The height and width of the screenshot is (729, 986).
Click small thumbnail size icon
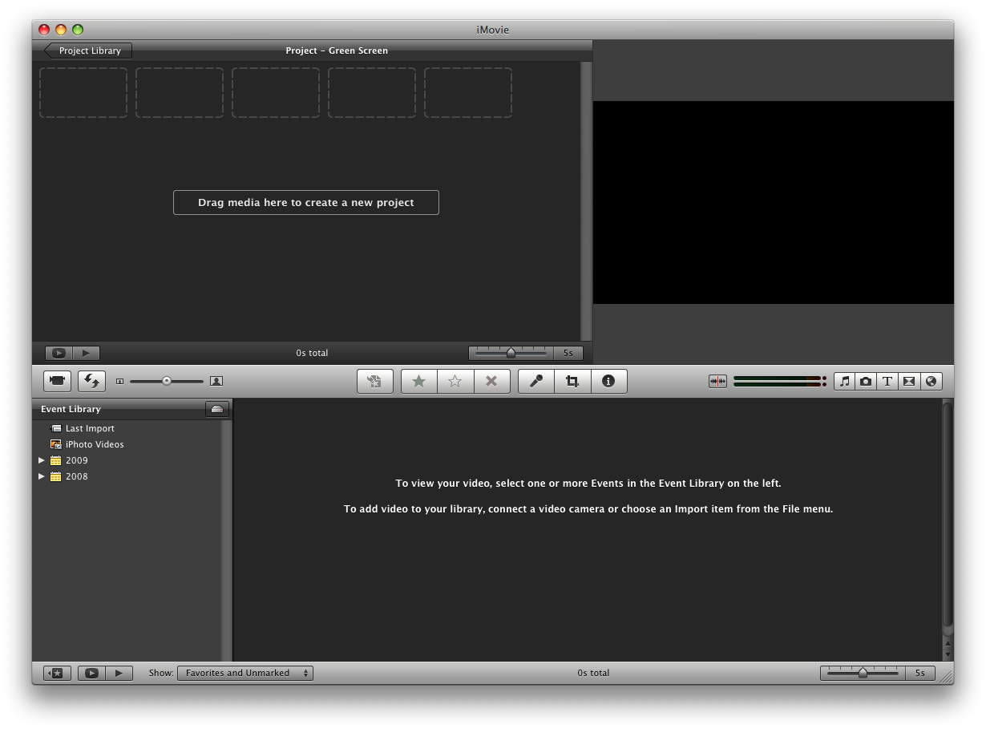pos(119,382)
